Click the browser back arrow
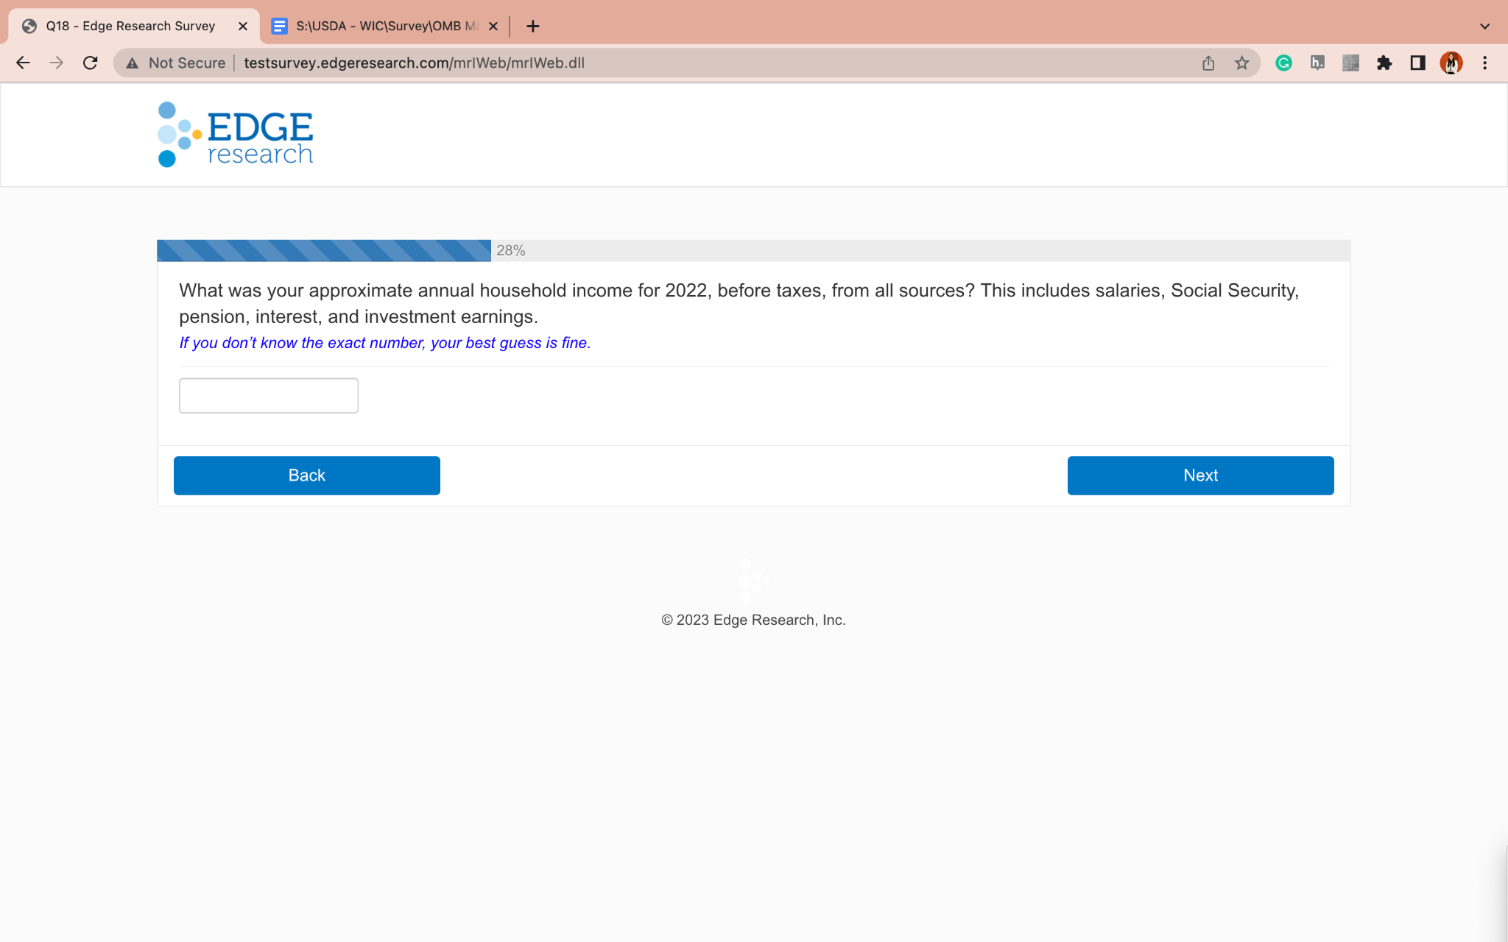This screenshot has height=942, width=1508. pyautogui.click(x=23, y=63)
